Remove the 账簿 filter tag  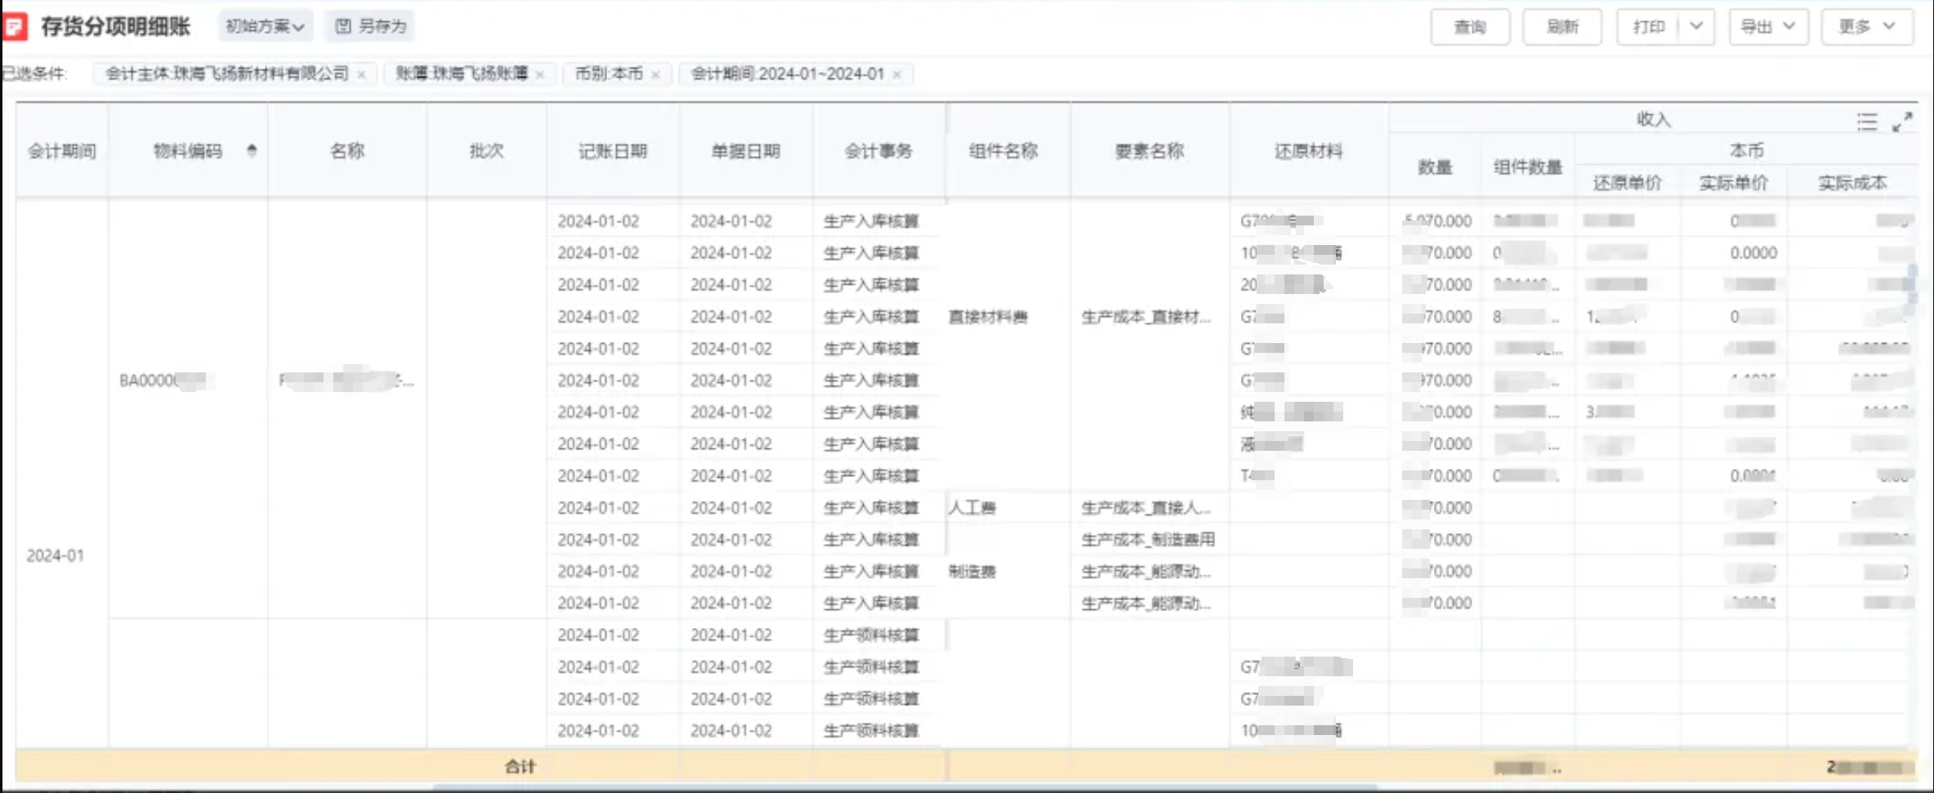click(540, 74)
